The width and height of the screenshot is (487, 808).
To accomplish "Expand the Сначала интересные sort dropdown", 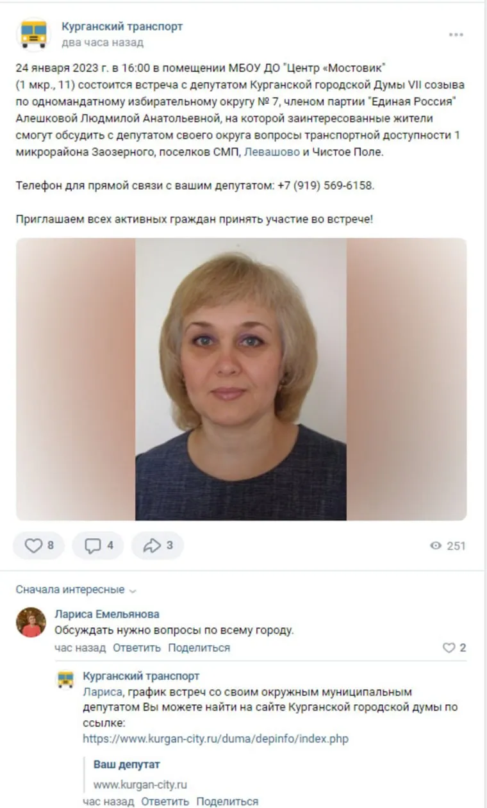I will click(x=76, y=590).
